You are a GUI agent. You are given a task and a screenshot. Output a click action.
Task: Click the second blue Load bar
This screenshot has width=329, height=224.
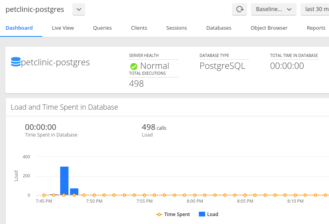coord(74,192)
